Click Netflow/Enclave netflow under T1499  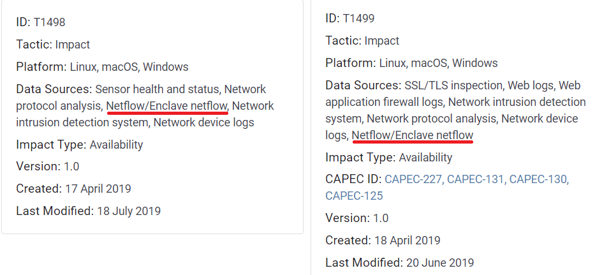(413, 135)
